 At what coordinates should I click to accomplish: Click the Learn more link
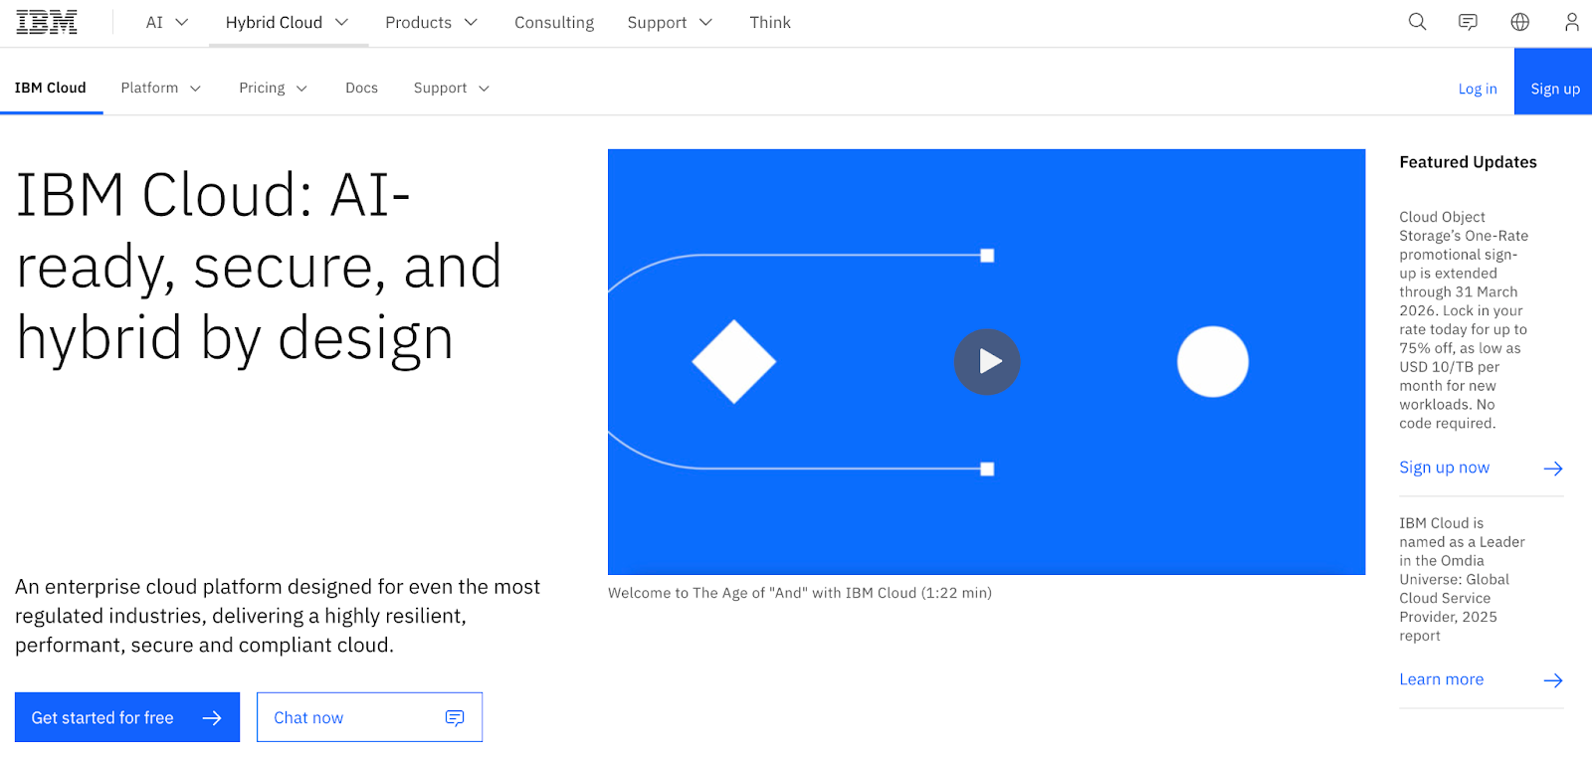coord(1441,679)
